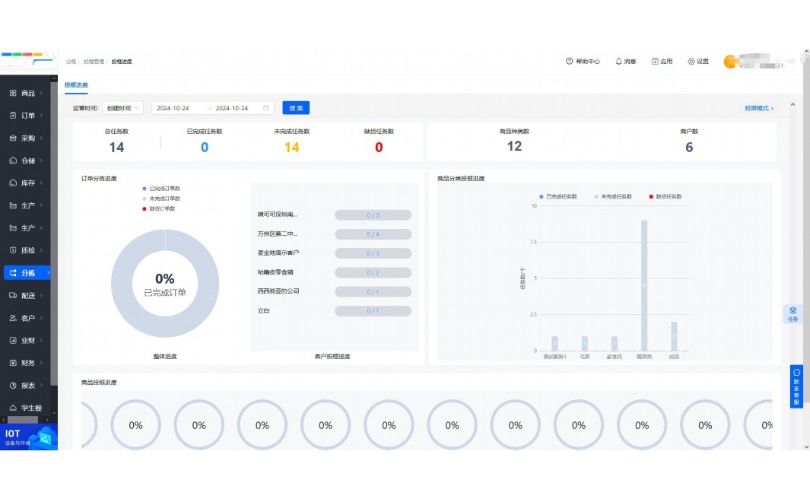810x499 pixels.
Task: Open 联系客服 customer service widget
Action: click(796, 386)
